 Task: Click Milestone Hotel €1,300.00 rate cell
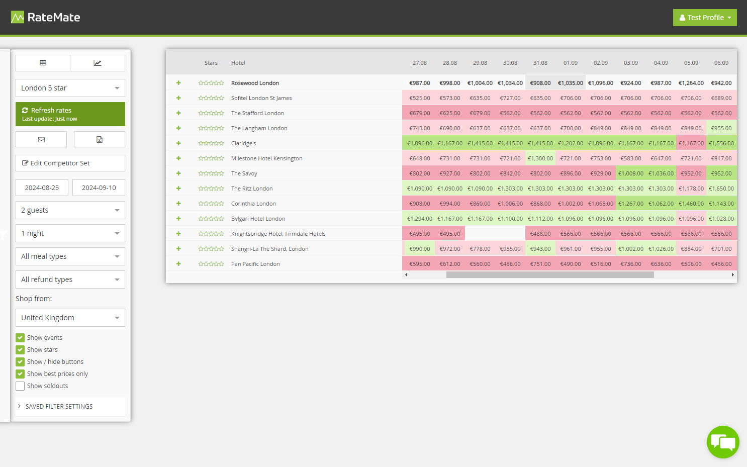point(540,158)
